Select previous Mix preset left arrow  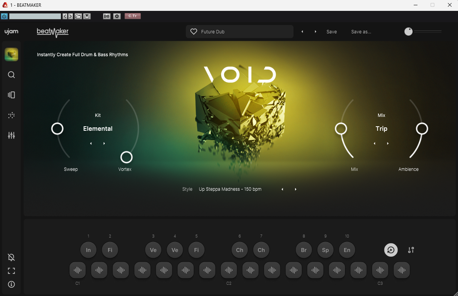point(374,144)
